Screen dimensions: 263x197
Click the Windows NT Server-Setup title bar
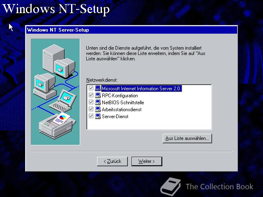(131, 30)
